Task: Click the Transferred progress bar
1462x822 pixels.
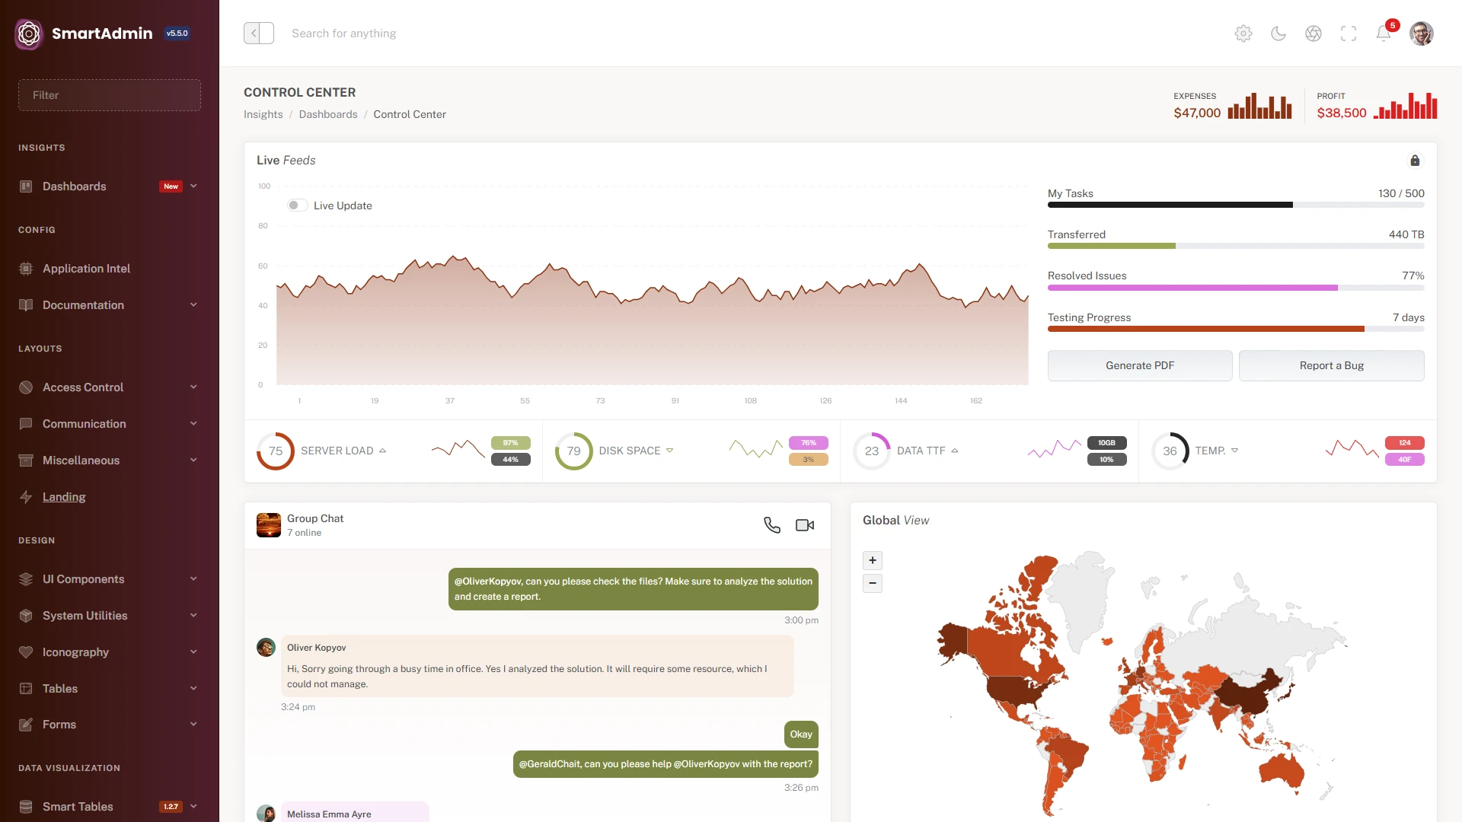Action: [1236, 246]
